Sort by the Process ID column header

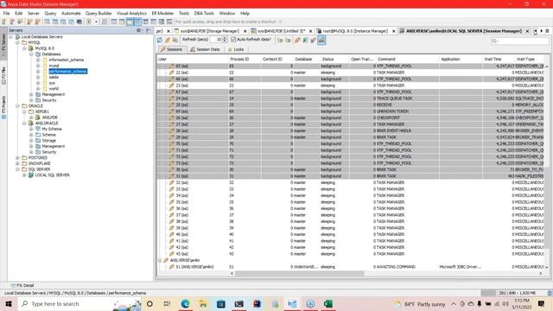coord(245,60)
